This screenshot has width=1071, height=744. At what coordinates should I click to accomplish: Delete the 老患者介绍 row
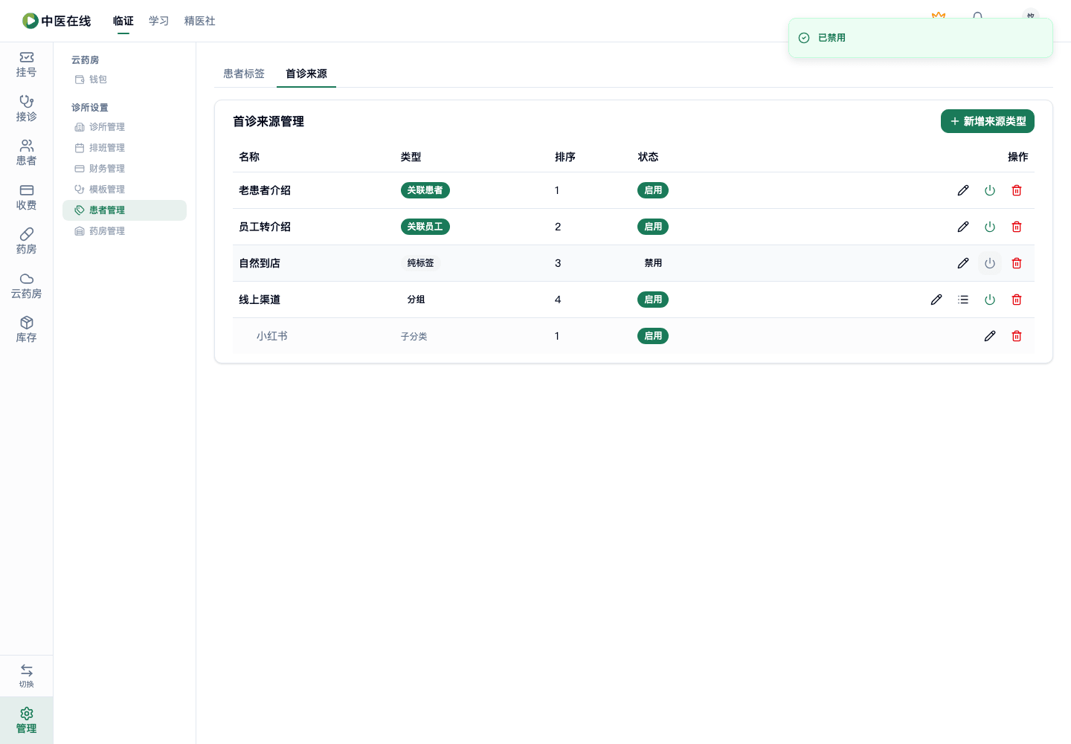[1017, 190]
